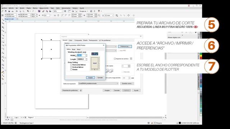Click the Ayuda button in the print dialog
Screen dimensions: 230x129
click(136, 90)
